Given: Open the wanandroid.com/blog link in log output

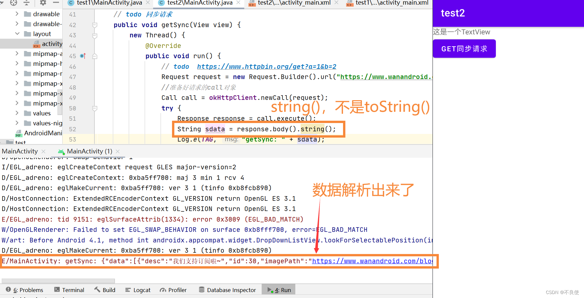Looking at the screenshot, I should 372,261.
